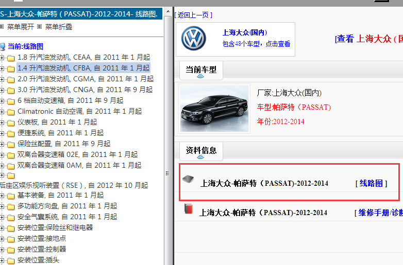Image resolution: width=403 pixels, height=265 pixels.
Task: Click folder icon of 基本装备
Action: [x=11, y=196]
